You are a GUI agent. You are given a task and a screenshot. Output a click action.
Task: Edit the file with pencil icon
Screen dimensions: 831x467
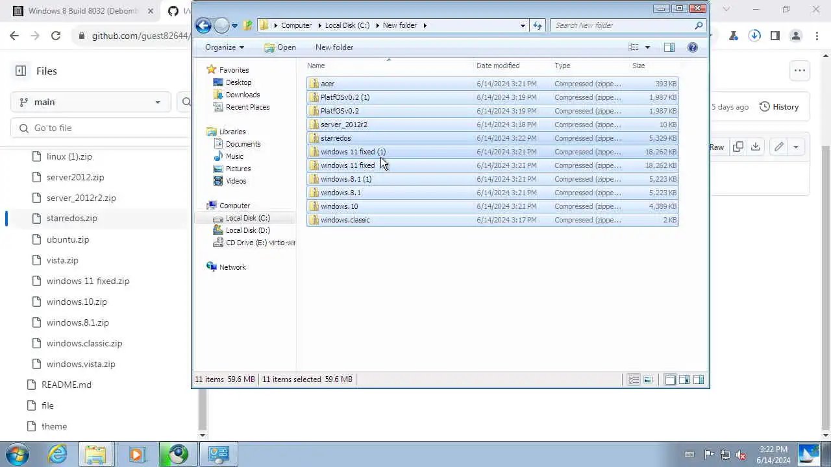coord(779,147)
